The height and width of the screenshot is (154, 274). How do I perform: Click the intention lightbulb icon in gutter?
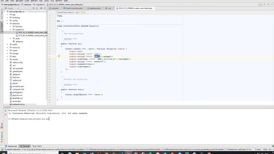click(59, 56)
